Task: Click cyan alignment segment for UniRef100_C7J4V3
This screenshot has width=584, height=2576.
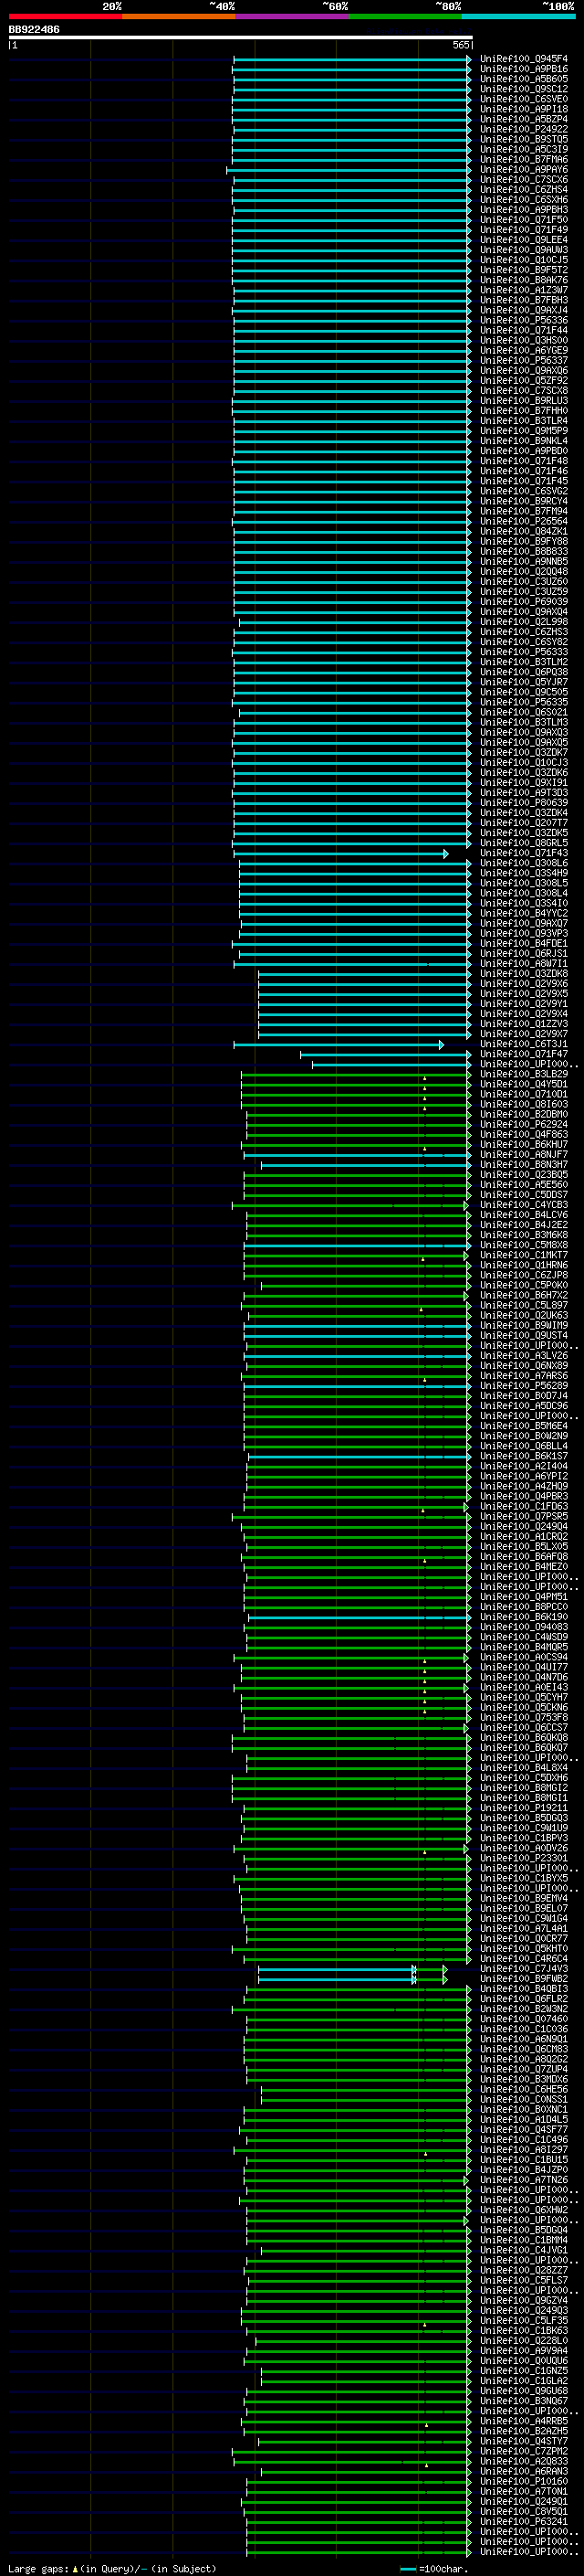Action: [337, 1968]
